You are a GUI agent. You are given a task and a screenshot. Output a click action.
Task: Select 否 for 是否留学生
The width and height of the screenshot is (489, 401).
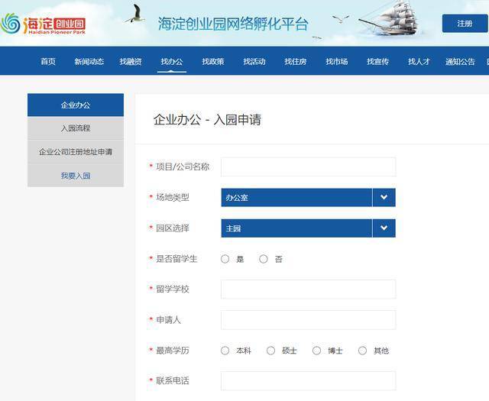pos(264,259)
